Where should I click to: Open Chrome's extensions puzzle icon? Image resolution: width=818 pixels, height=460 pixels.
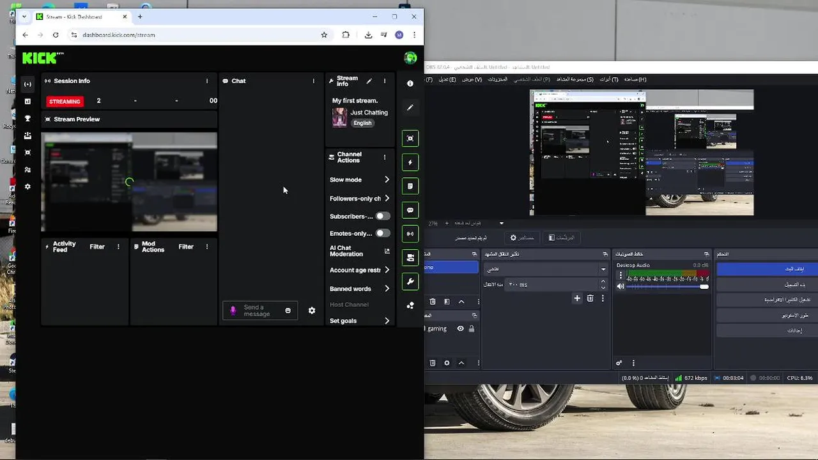click(346, 35)
